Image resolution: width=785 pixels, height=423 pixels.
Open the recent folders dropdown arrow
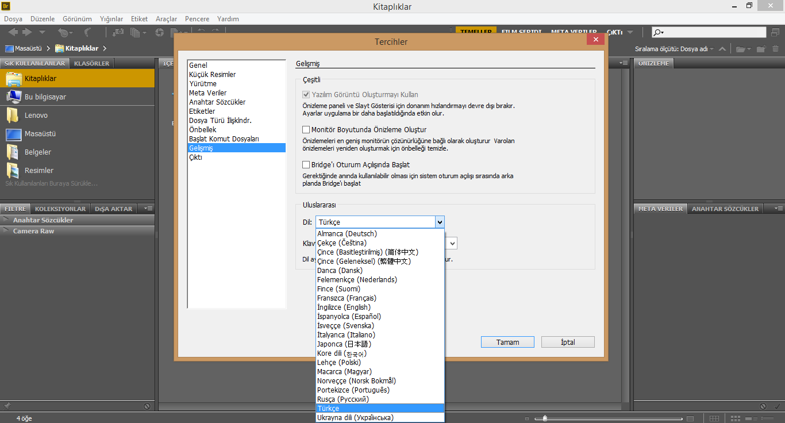click(42, 32)
